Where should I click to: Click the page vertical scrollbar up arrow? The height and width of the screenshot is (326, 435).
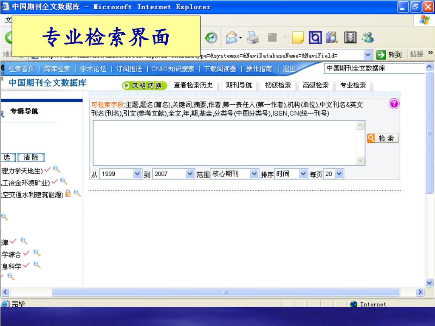coord(429,67)
